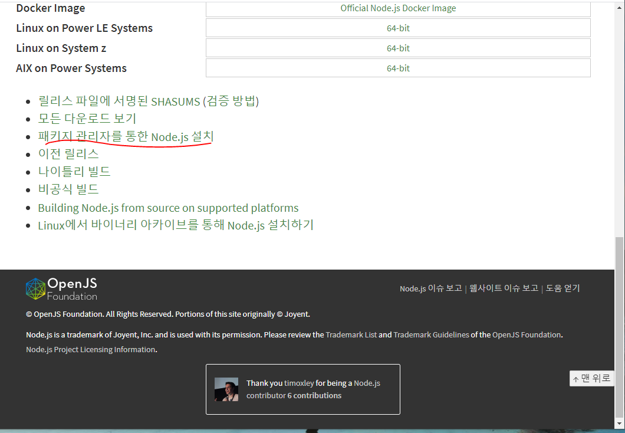
Task: Open 도움 얻기 footer link
Action: [562, 288]
